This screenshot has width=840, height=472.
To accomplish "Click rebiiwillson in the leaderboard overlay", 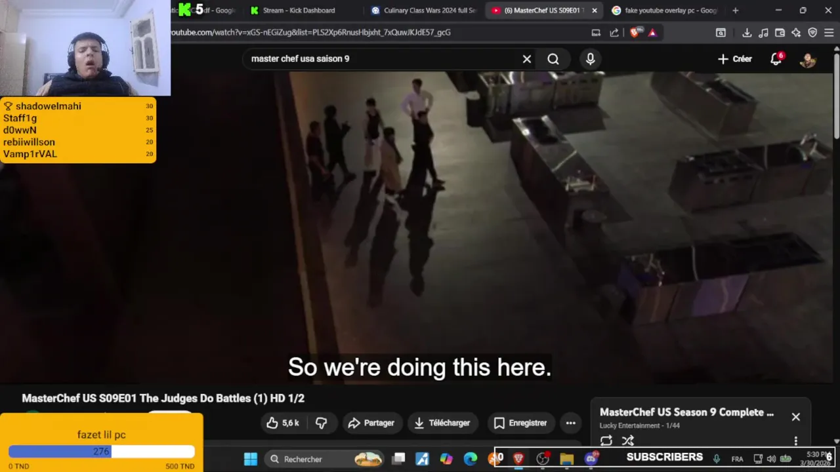I will point(29,142).
